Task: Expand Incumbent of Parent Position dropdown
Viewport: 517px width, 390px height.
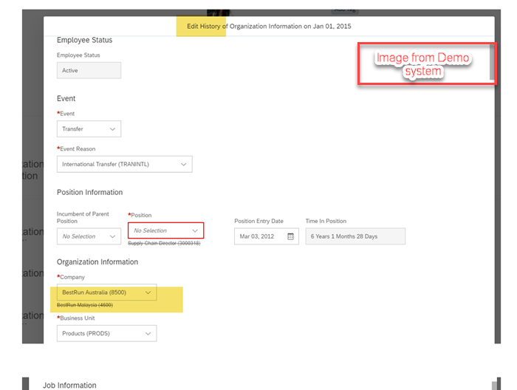Action: click(x=89, y=236)
